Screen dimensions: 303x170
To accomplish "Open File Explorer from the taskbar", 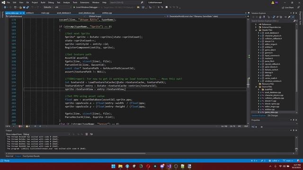I will tap(120, 166).
